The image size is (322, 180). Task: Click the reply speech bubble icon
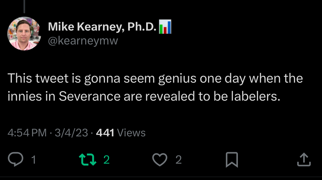(x=16, y=160)
